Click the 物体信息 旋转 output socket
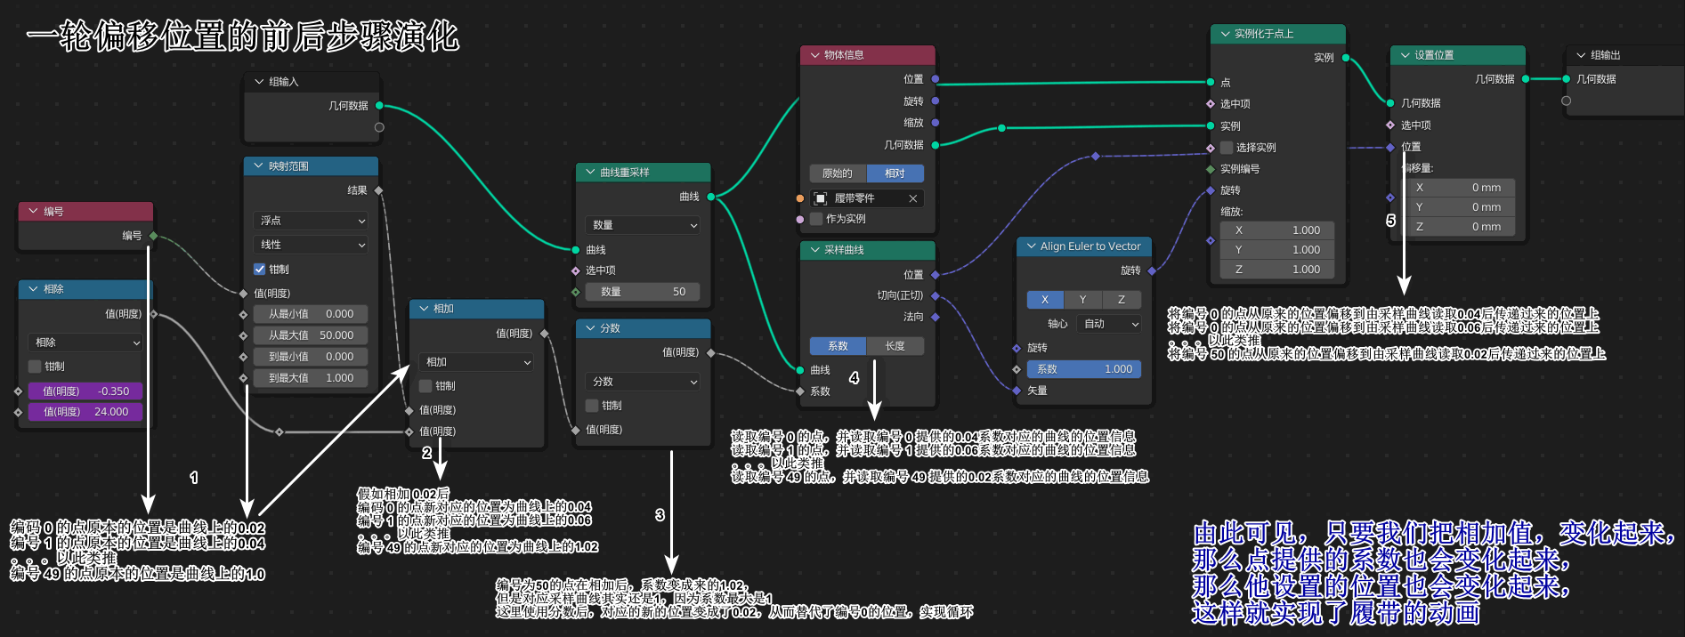This screenshot has height=637, width=1685. 936,101
